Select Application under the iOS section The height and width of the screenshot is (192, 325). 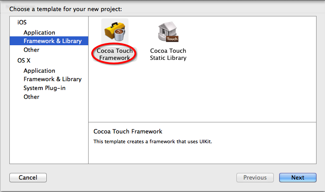click(39, 33)
